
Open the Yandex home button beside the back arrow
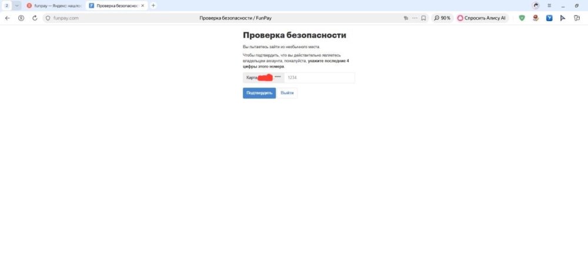pos(21,18)
